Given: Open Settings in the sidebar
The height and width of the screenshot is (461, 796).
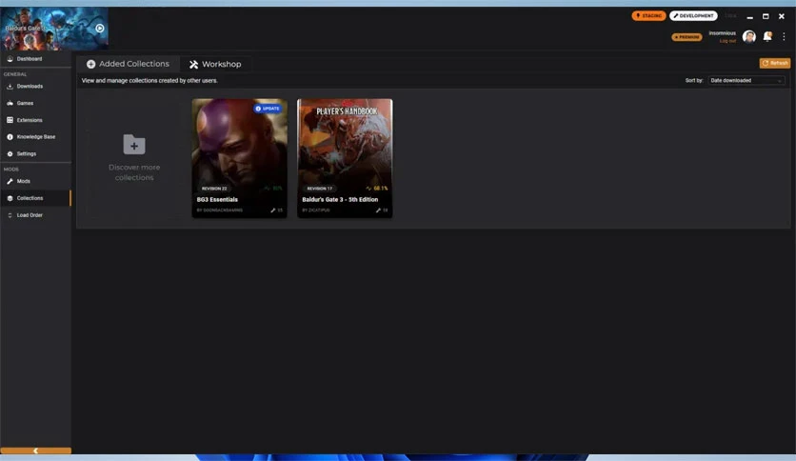Looking at the screenshot, I should coord(35,154).
